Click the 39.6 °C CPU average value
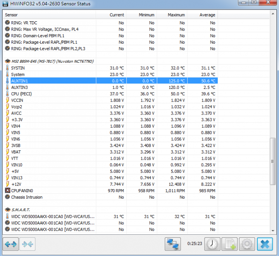Viewport: 279px width, 256px height. [x=208, y=94]
